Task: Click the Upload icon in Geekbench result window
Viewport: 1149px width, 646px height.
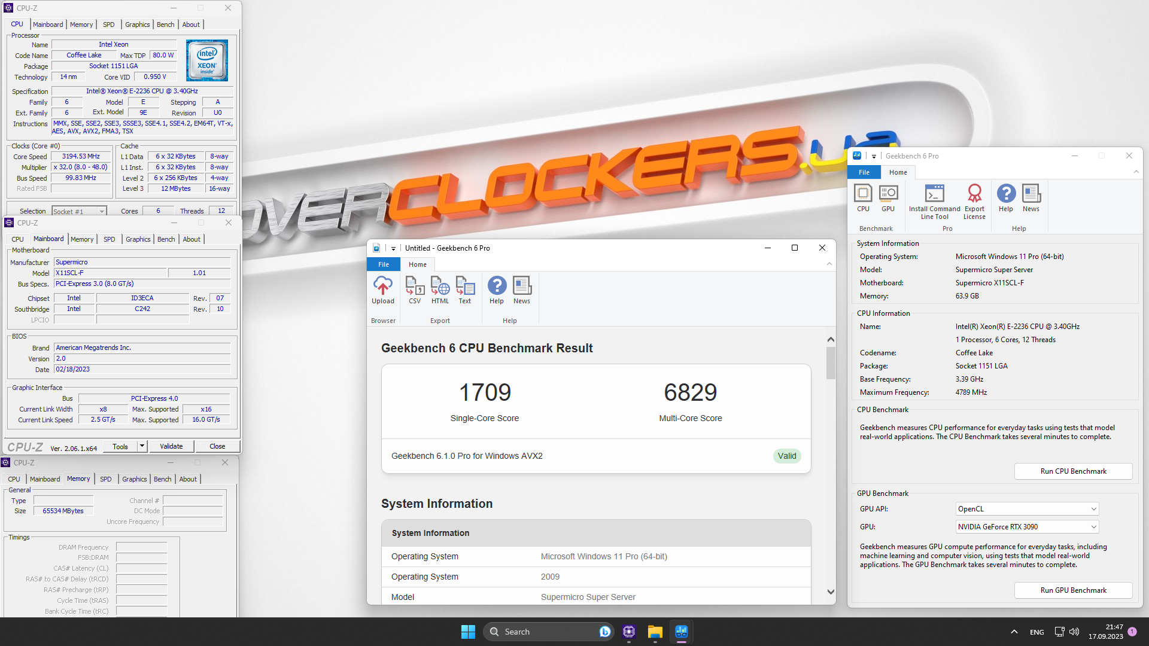Action: pyautogui.click(x=383, y=291)
